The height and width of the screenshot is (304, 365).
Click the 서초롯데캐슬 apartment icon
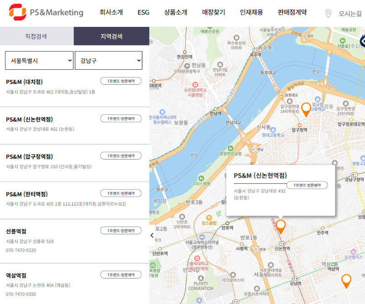pos(271,265)
